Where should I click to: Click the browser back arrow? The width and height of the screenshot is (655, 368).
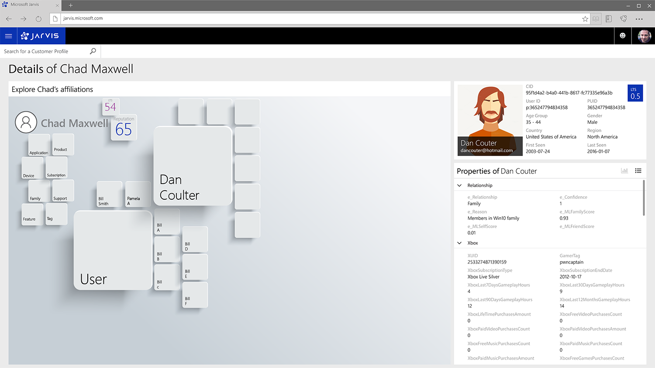coord(9,19)
